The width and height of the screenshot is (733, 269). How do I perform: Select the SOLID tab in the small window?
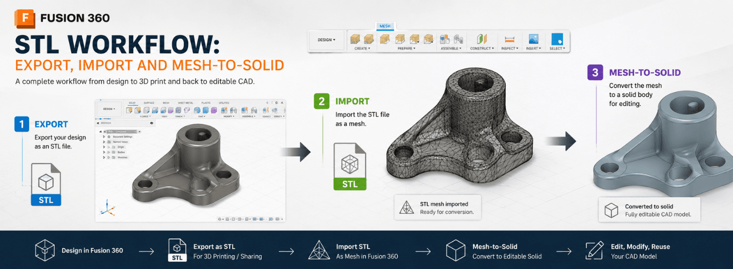click(132, 103)
